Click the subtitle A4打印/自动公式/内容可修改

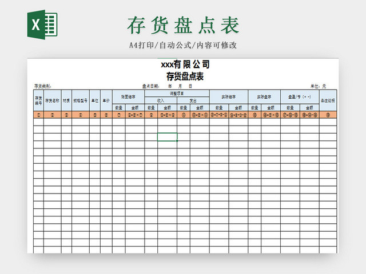point(183,45)
